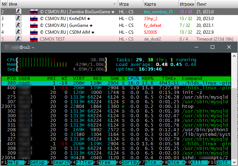Screen dimensions: 238x166
Task: Click the Mem usage meter bar
Action: [x=62, y=65]
